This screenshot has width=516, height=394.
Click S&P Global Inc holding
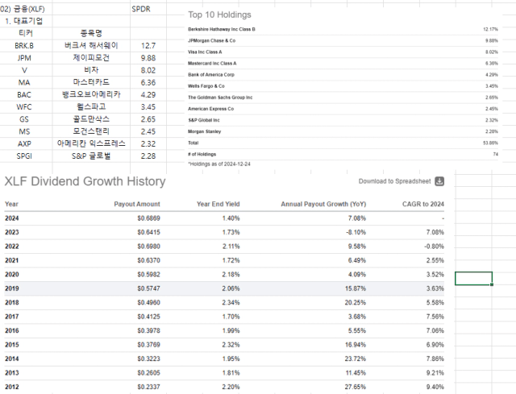pos(204,120)
